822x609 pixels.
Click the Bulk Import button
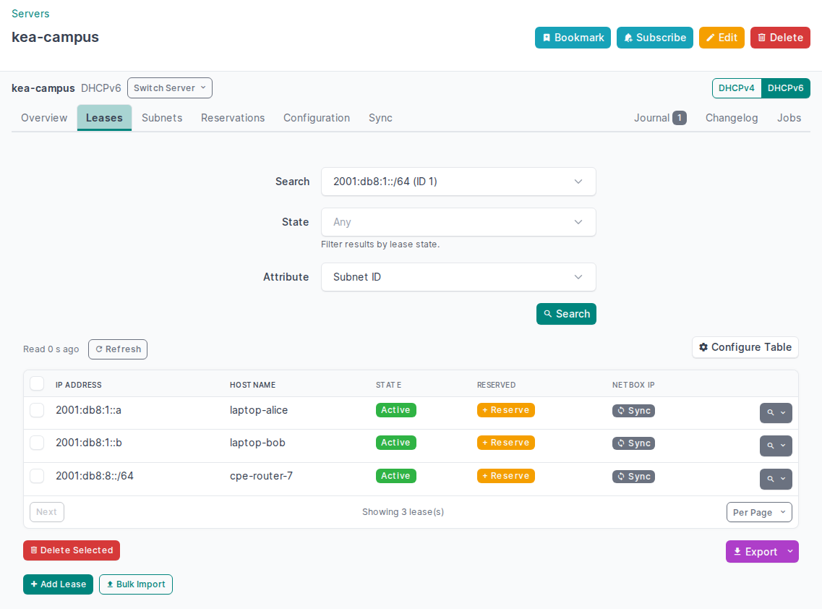pos(136,584)
